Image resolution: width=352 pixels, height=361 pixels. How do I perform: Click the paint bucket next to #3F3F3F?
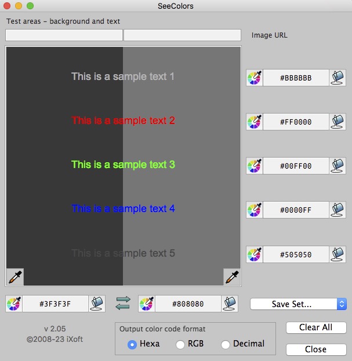click(x=97, y=304)
